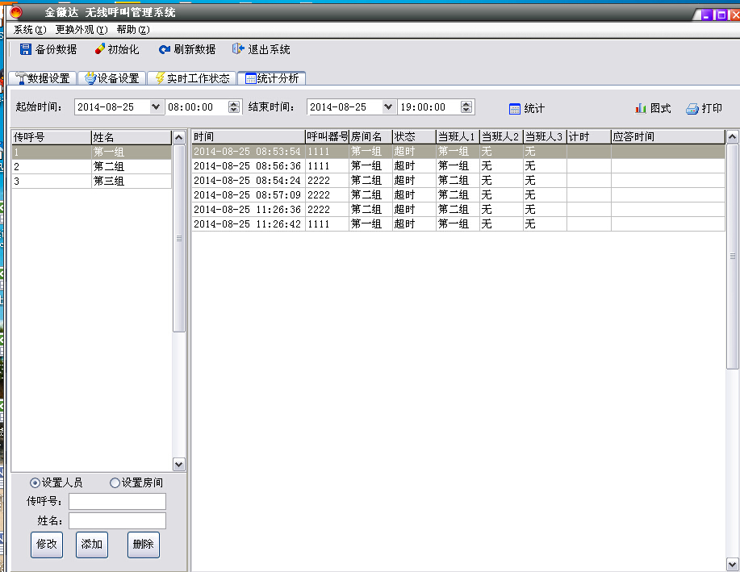Image resolution: width=740 pixels, height=572 pixels.
Task: Click the 备份数据 toolbar label
Action: click(x=56, y=49)
